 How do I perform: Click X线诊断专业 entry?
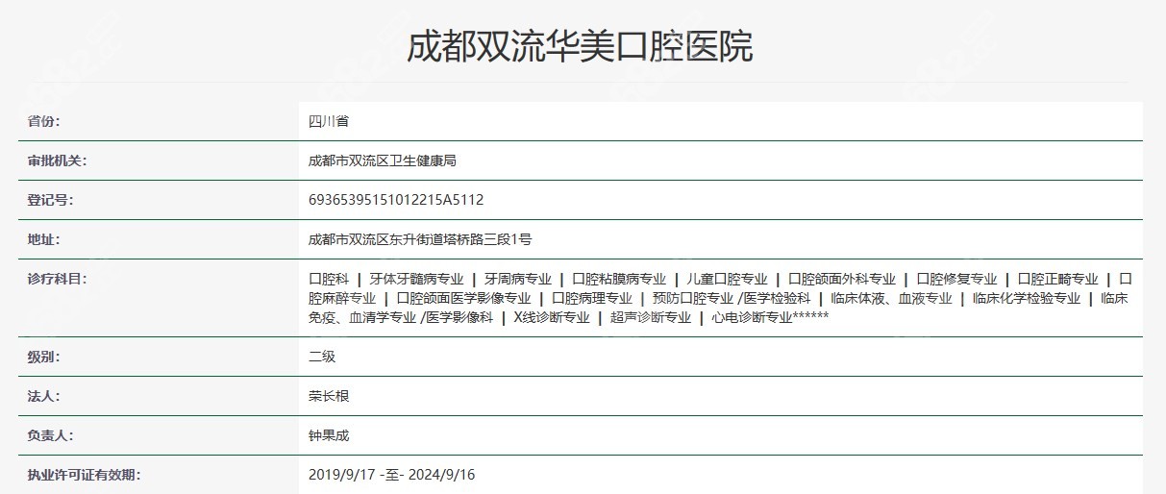click(551, 317)
